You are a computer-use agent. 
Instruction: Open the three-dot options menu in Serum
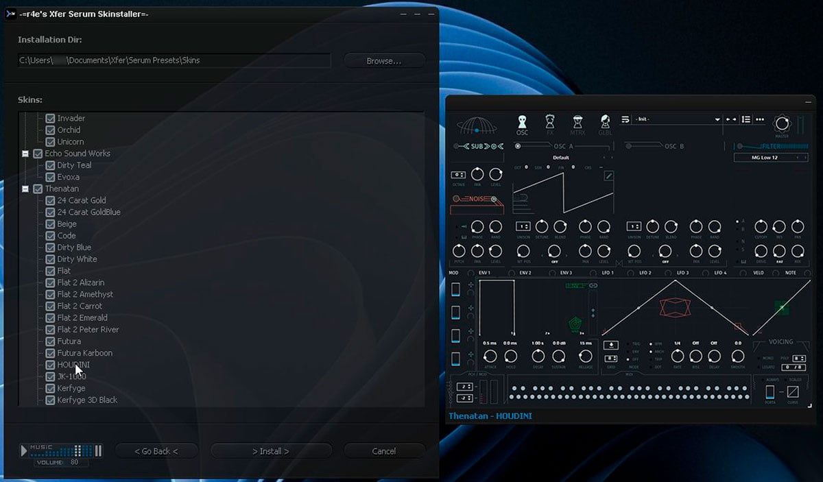point(760,119)
